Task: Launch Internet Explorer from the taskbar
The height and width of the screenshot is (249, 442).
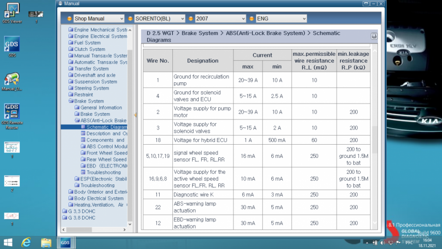Action: point(26,242)
